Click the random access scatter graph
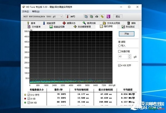This screenshot has width=166, height=113. coord(71,57)
